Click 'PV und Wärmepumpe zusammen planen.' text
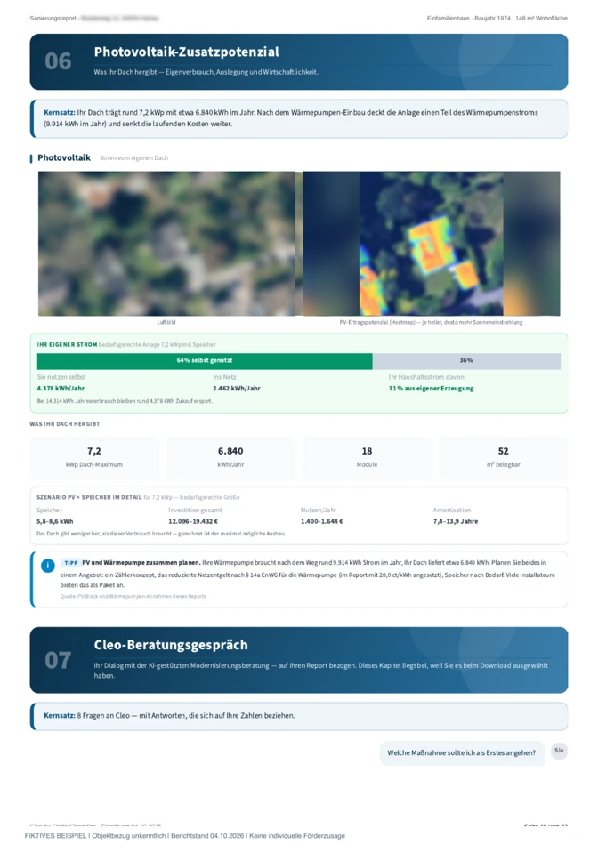Viewport: 598px width, 845px height. pos(141,563)
